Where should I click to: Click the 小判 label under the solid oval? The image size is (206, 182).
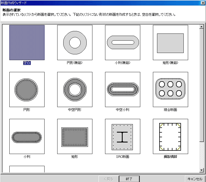[27, 156]
